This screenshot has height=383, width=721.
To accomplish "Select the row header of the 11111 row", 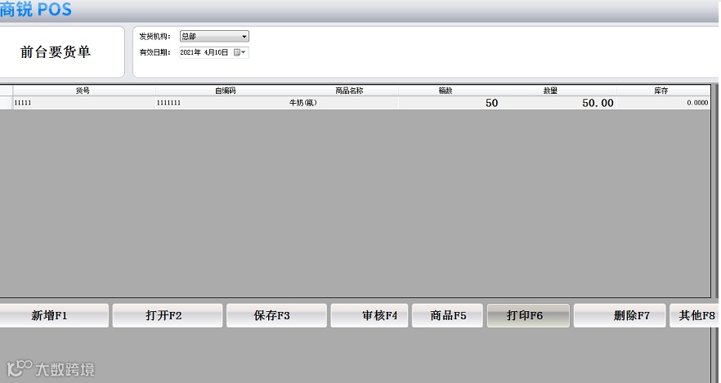I will [x=6, y=102].
